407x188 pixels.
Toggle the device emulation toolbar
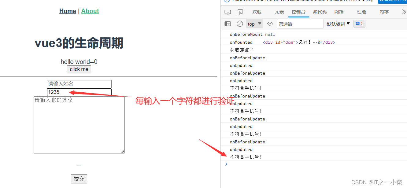[x=240, y=12]
